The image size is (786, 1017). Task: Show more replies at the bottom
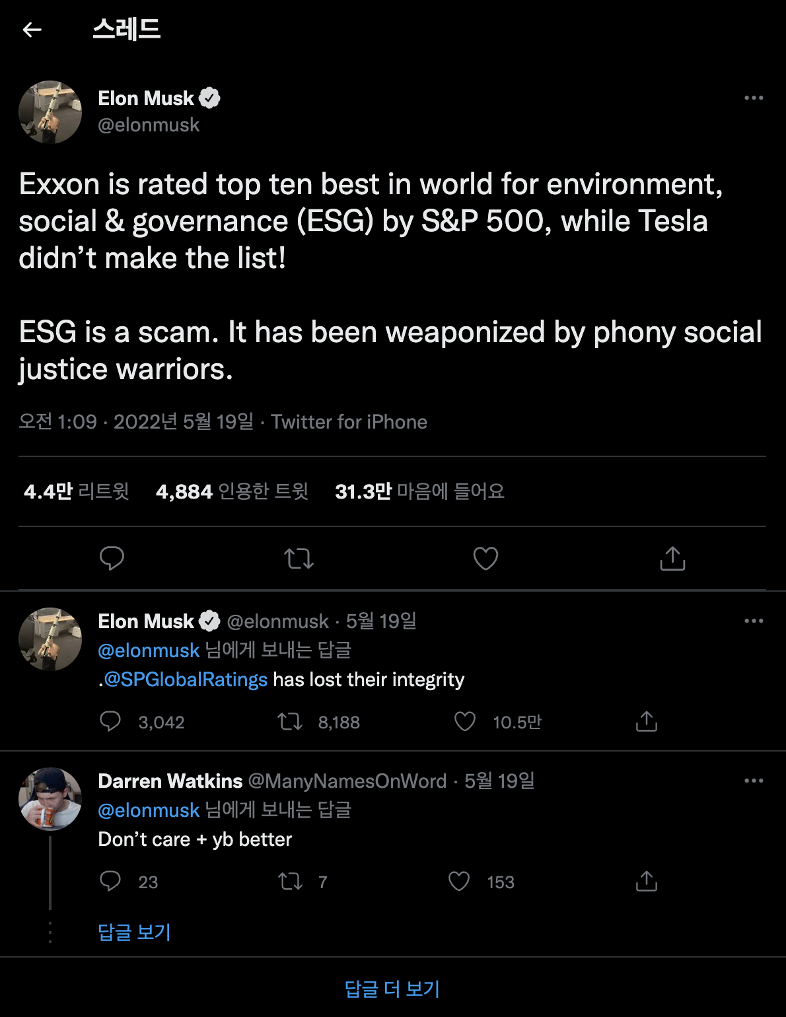click(392, 989)
